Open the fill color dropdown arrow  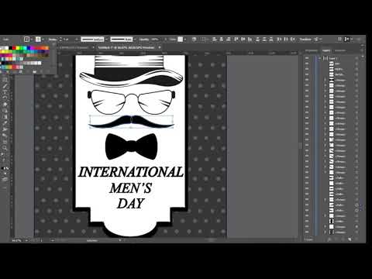click(31, 40)
